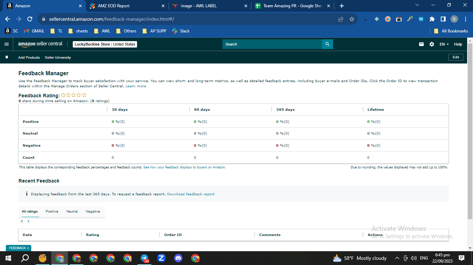Click Download feedback report link
Image resolution: width=473 pixels, height=265 pixels.
click(191, 194)
